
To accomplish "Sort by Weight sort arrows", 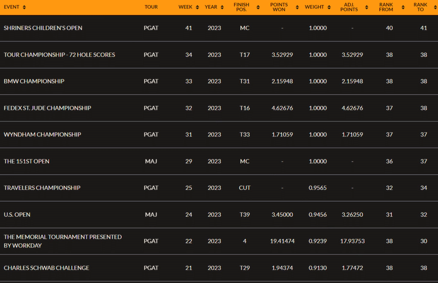I will point(329,7).
